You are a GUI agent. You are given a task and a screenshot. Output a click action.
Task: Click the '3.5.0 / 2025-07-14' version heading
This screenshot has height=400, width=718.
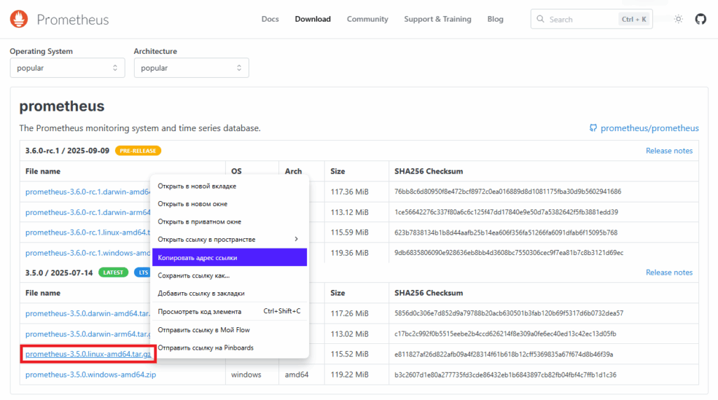59,273
